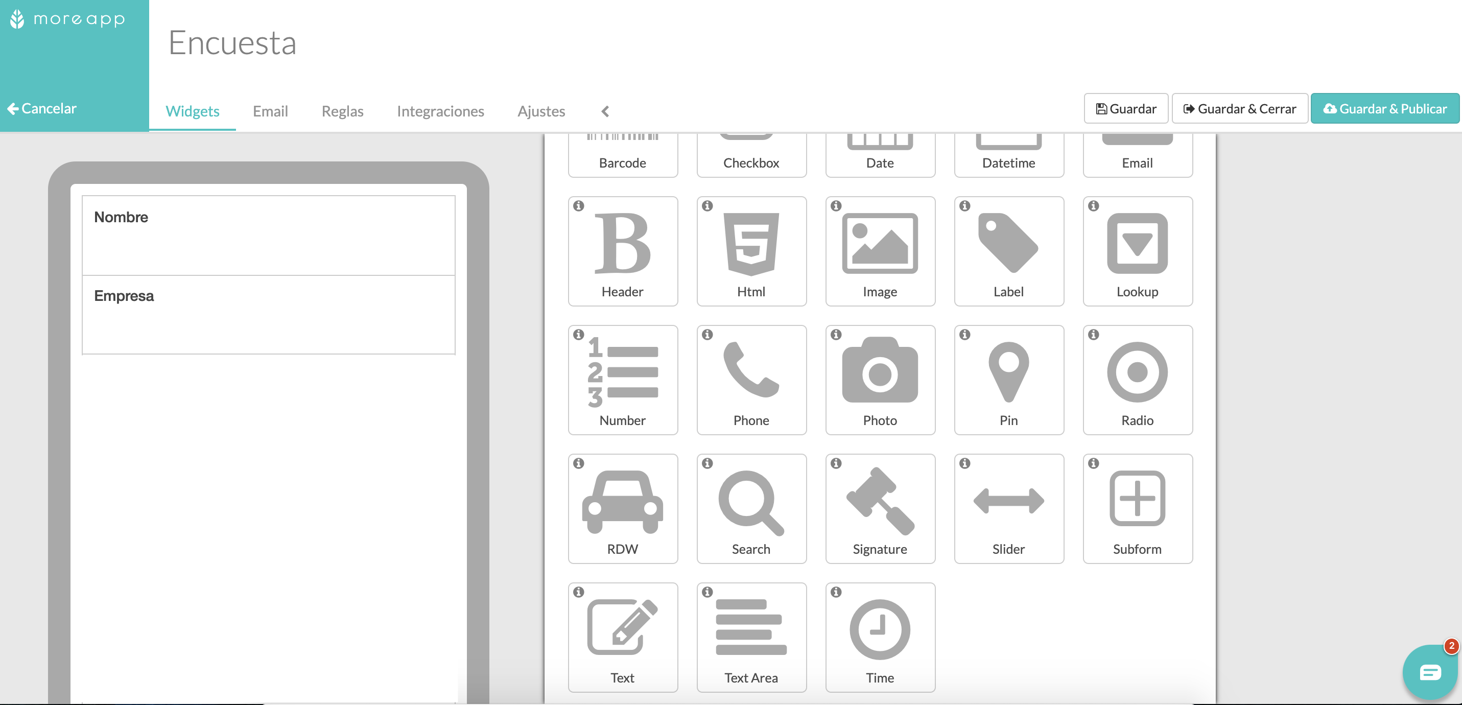Show info for the RDW widget
Image resolution: width=1462 pixels, height=705 pixels.
tap(578, 464)
